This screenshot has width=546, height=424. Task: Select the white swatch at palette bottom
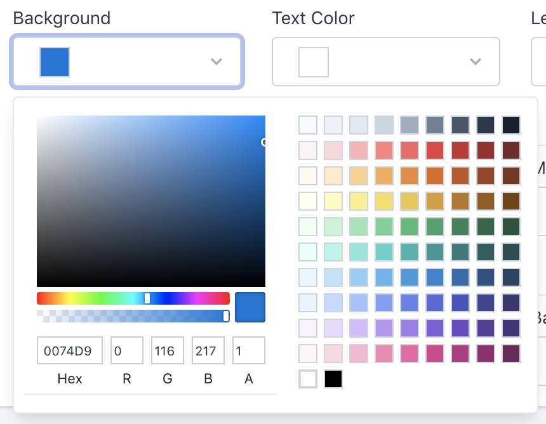(x=308, y=379)
